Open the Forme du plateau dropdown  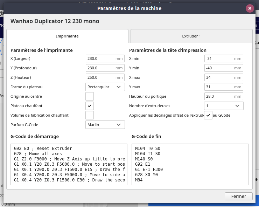(105, 87)
